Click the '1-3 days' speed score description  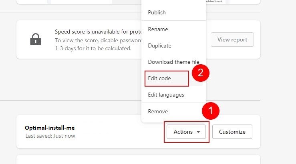click(93, 48)
